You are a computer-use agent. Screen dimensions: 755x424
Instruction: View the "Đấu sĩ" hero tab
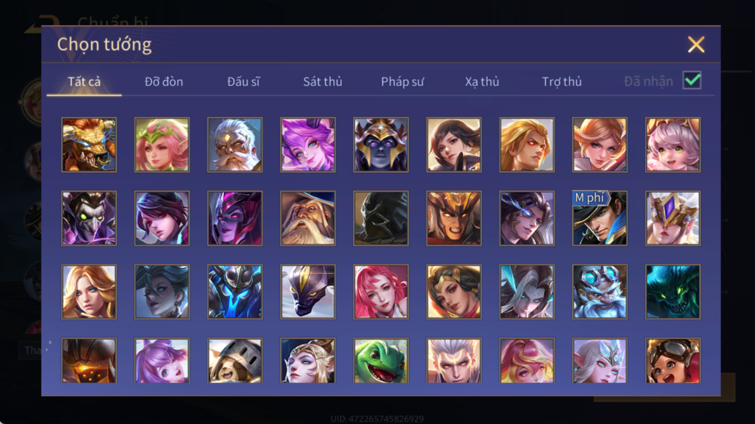(x=243, y=82)
